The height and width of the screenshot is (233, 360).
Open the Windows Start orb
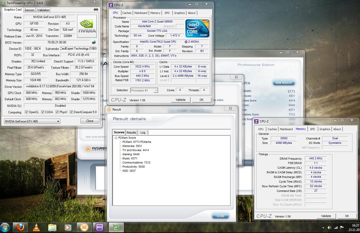(x=5, y=228)
